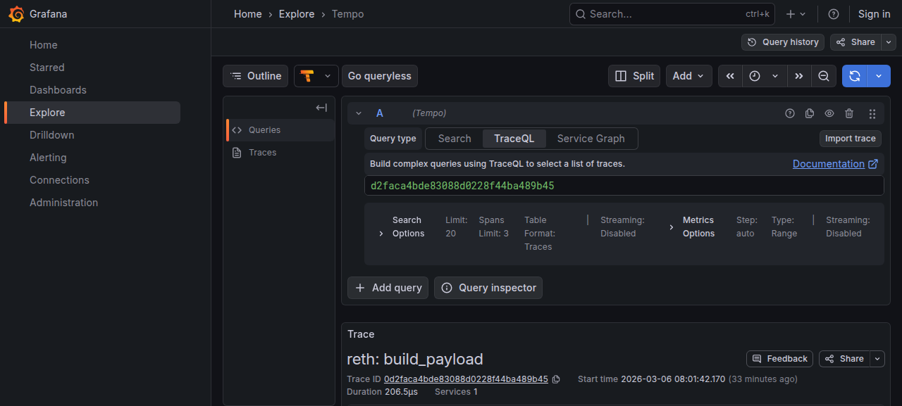This screenshot has width=902, height=406.
Task: Open the Add dropdown menu
Action: (688, 76)
